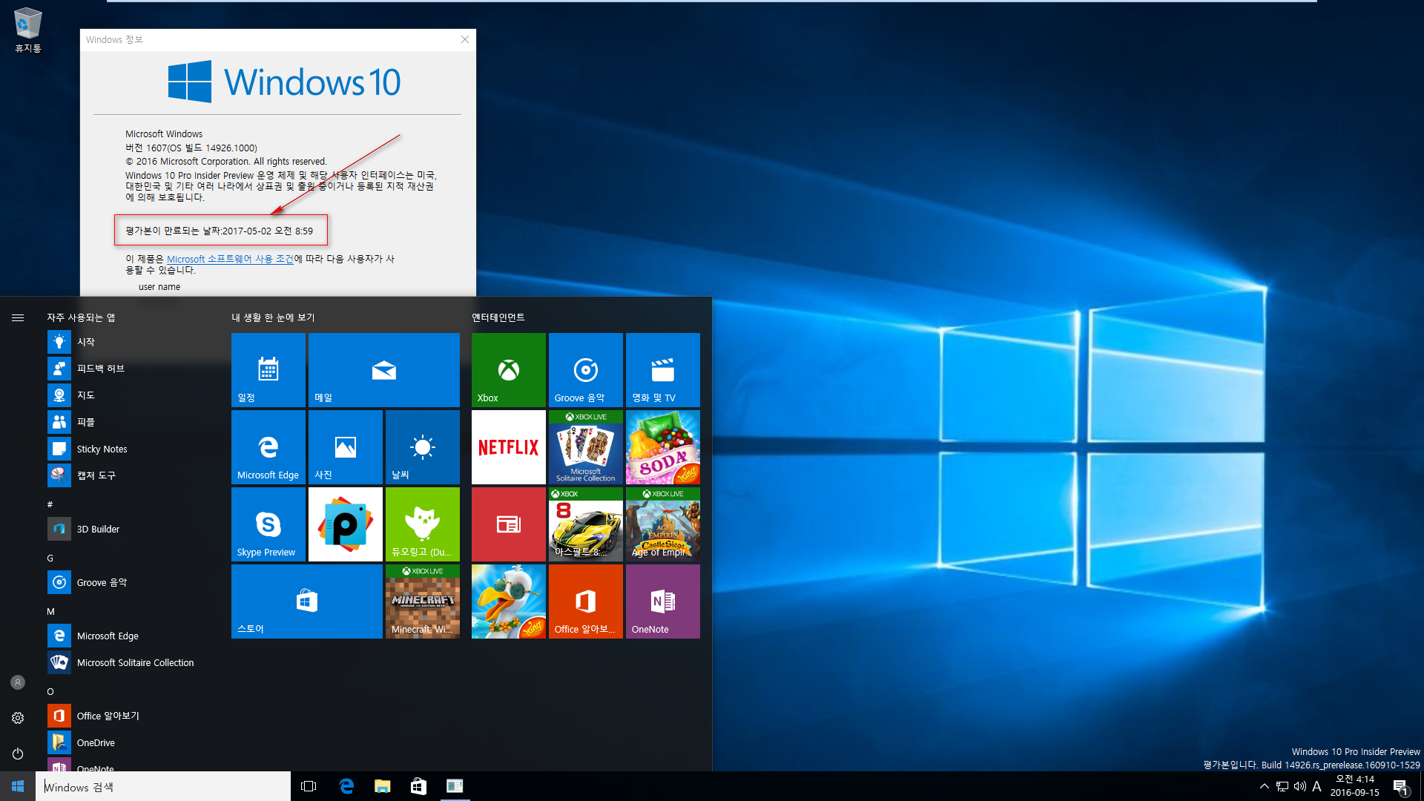Open Store from the taskbar
Viewport: 1424px width, 801px height.
(418, 786)
